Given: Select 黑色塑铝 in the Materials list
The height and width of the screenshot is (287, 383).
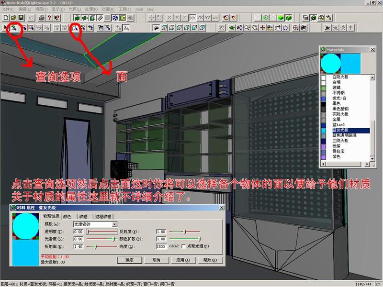Looking at the screenshot, I should pos(340,109).
